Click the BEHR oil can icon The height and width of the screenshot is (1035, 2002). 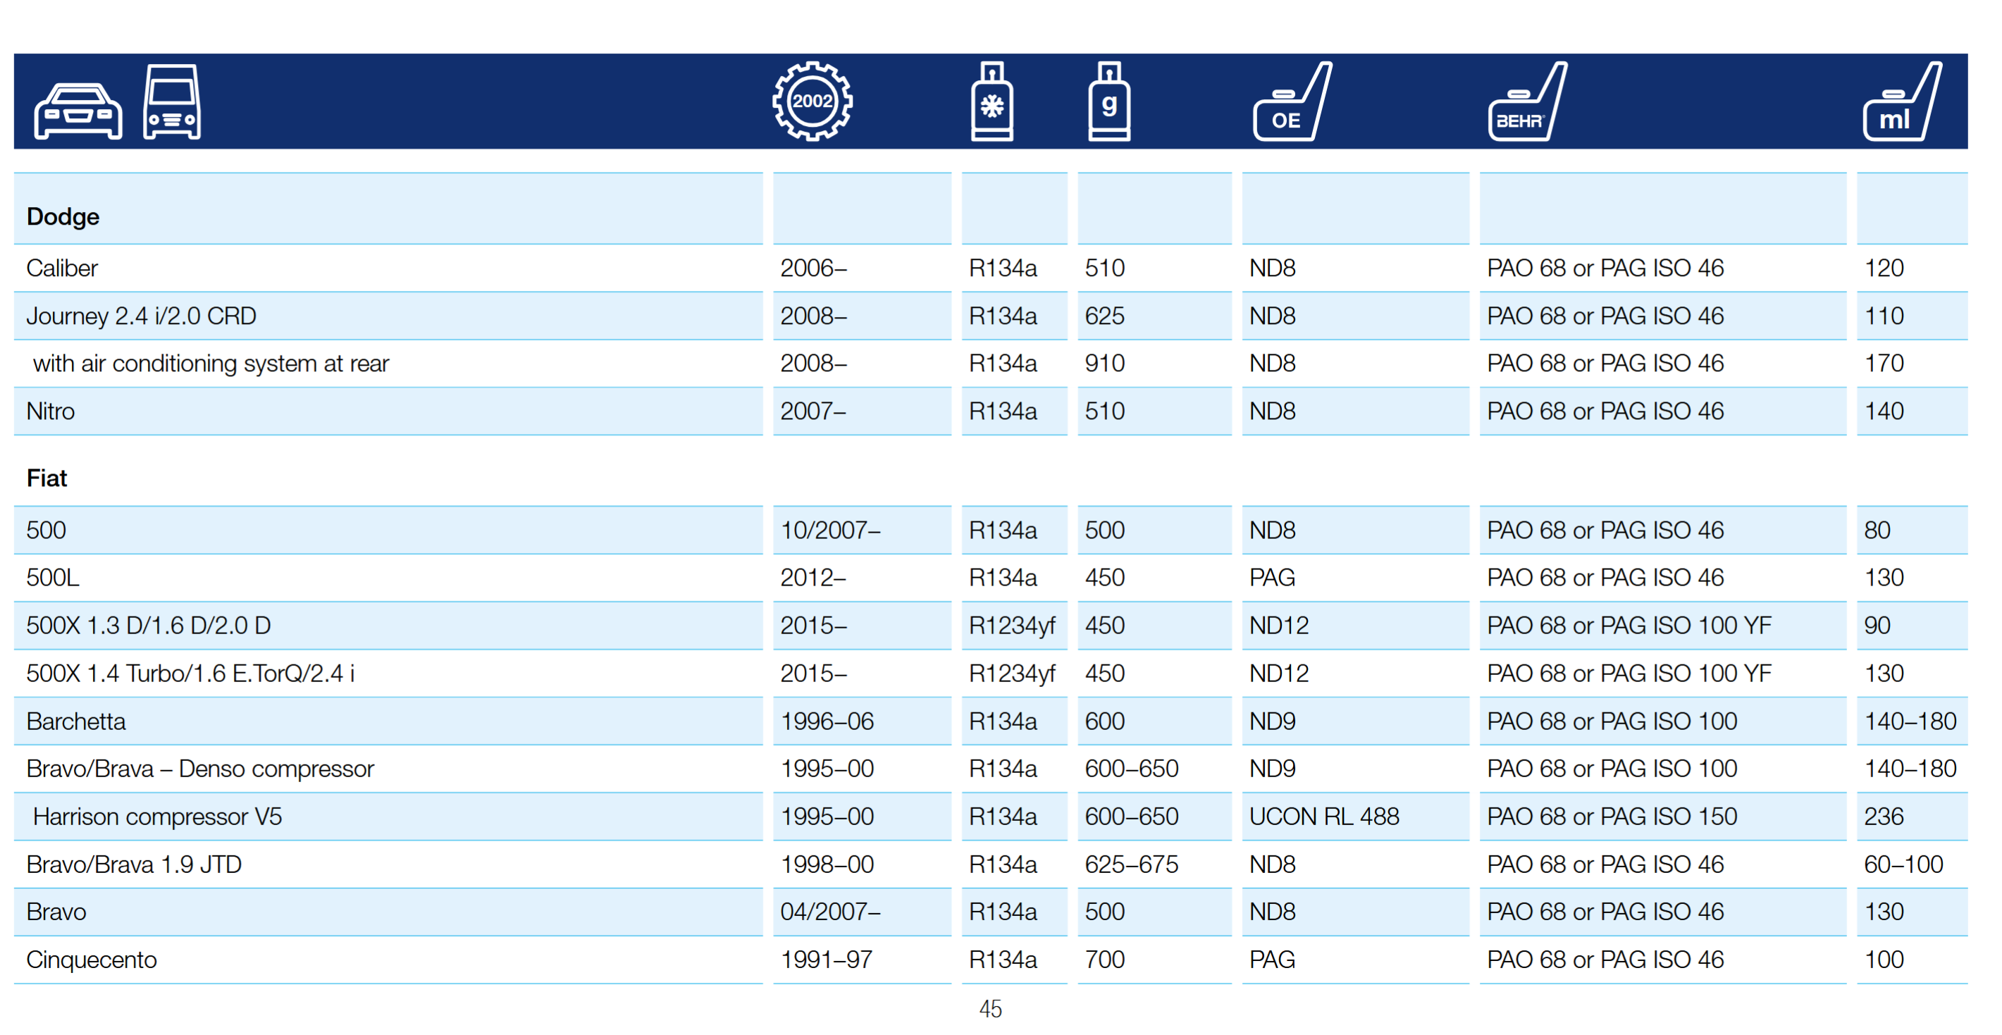coord(1527,101)
